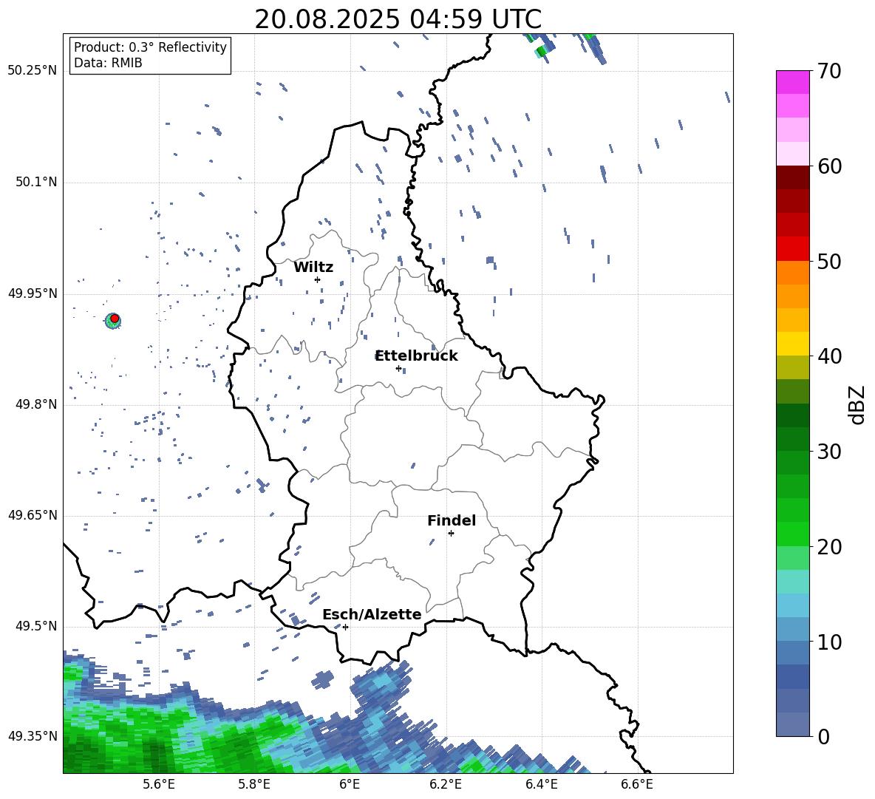Click the colorbar value 20
Image resolution: width=875 pixels, height=799 pixels.
tap(829, 547)
